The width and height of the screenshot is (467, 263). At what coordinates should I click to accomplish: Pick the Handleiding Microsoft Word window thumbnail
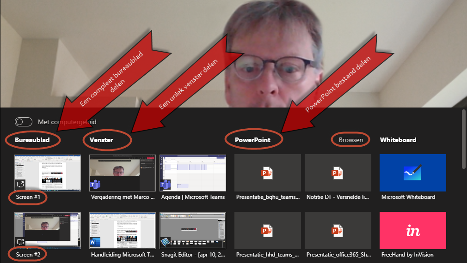(122, 230)
